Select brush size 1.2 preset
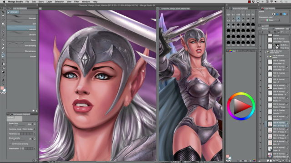291x163 pixels. tap(228, 25)
